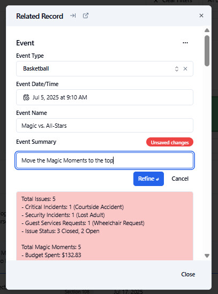Click the Unsaved changes badge

(x=170, y=142)
